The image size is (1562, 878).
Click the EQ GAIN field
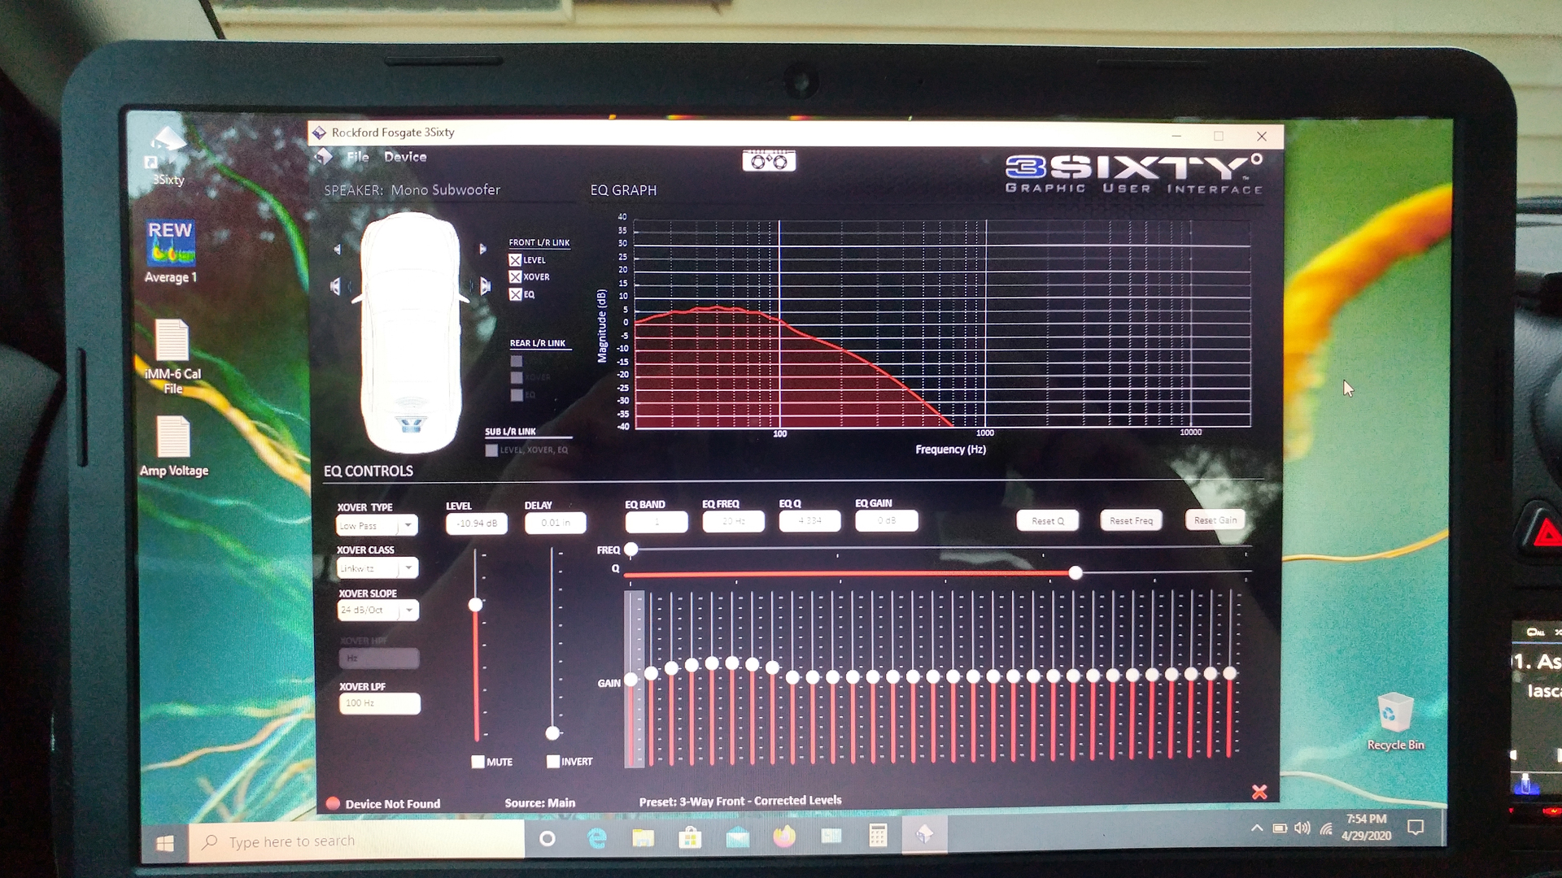coord(887,520)
